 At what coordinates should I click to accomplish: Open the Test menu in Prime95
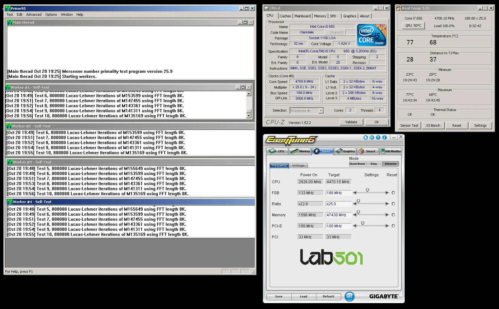[x=10, y=15]
